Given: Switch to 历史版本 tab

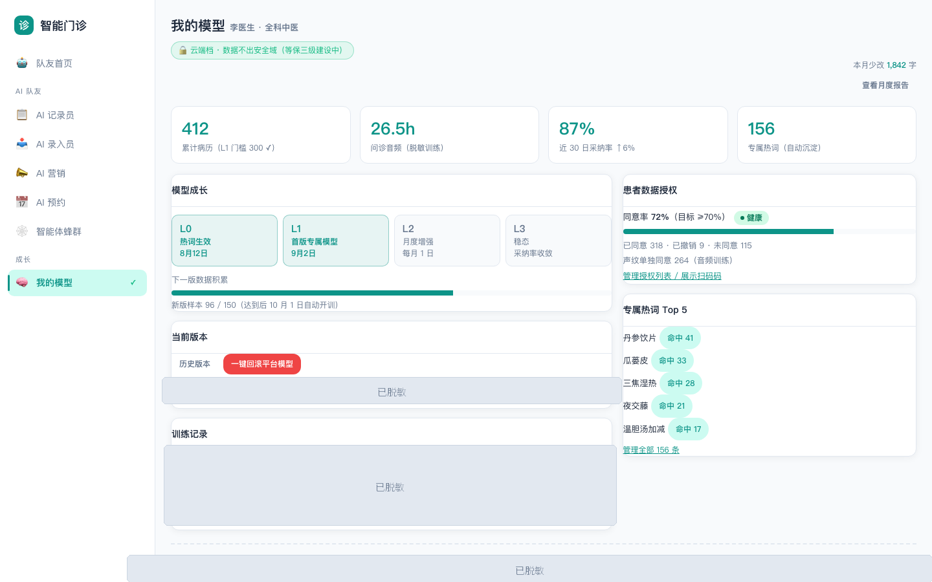Looking at the screenshot, I should point(195,364).
